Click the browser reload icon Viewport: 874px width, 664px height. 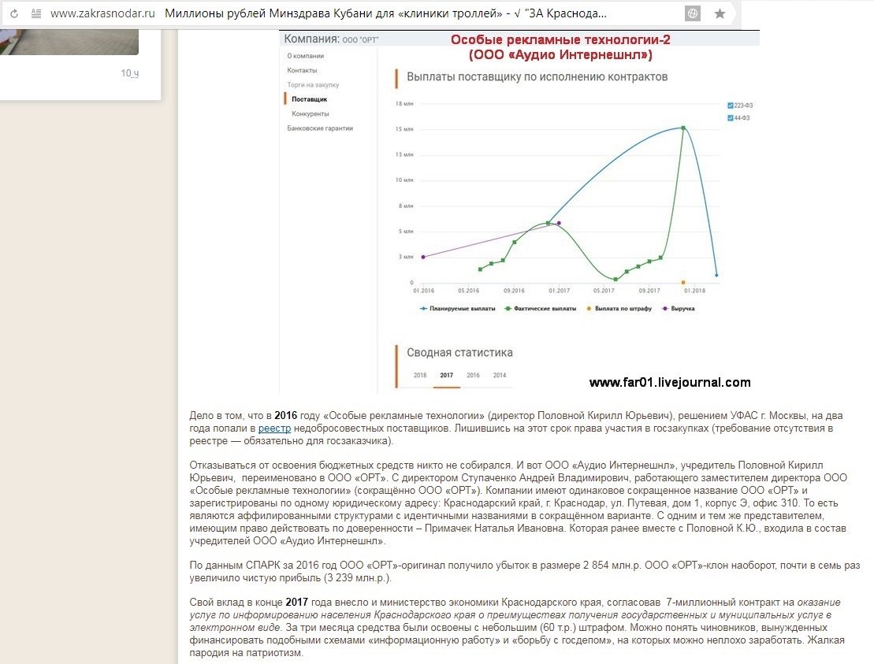click(x=14, y=14)
